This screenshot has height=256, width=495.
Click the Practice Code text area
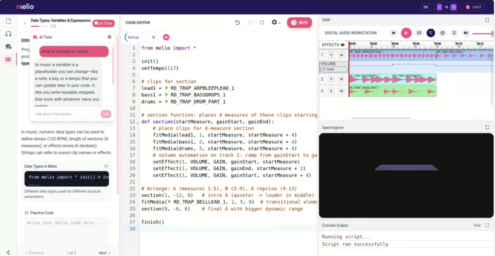[x=66, y=232]
